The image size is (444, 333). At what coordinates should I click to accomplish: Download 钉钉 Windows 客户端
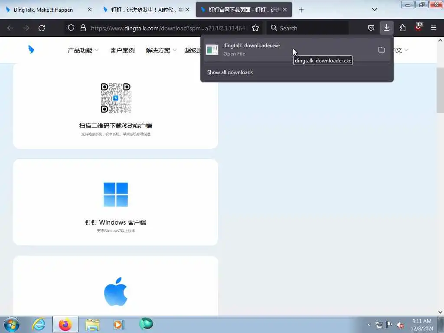point(115,222)
